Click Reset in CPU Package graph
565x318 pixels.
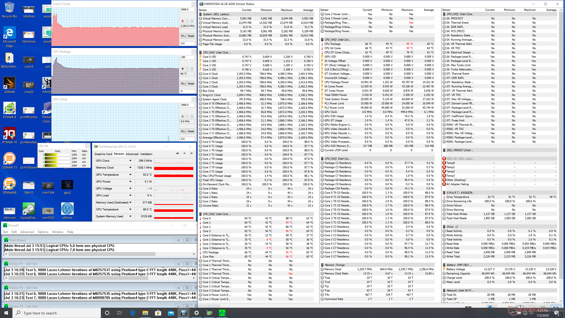pyautogui.click(x=191, y=84)
